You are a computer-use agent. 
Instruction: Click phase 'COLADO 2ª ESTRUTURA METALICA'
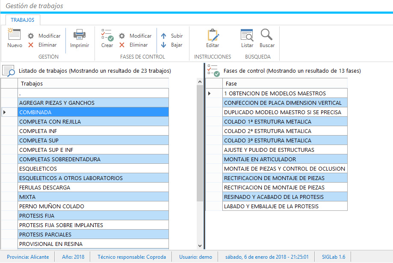pyautogui.click(x=285, y=131)
